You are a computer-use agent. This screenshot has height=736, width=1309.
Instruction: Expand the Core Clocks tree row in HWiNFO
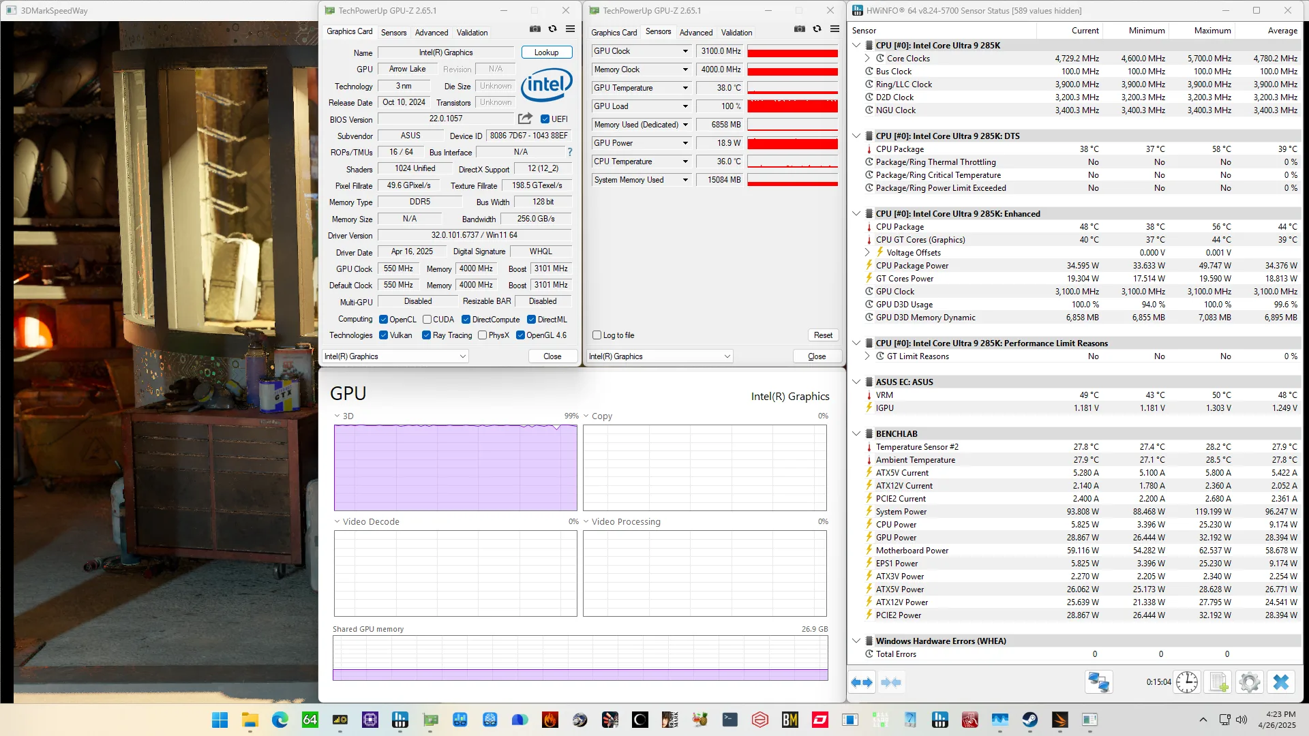(x=867, y=59)
